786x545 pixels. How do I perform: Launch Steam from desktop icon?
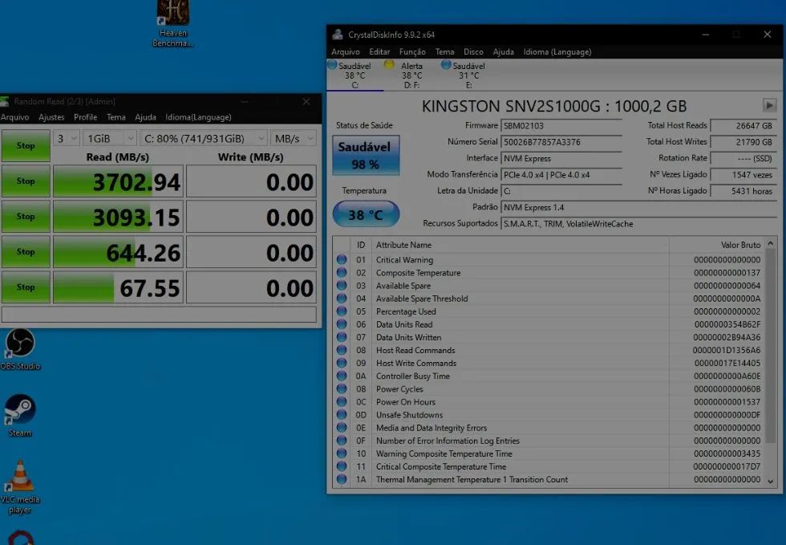click(x=20, y=416)
